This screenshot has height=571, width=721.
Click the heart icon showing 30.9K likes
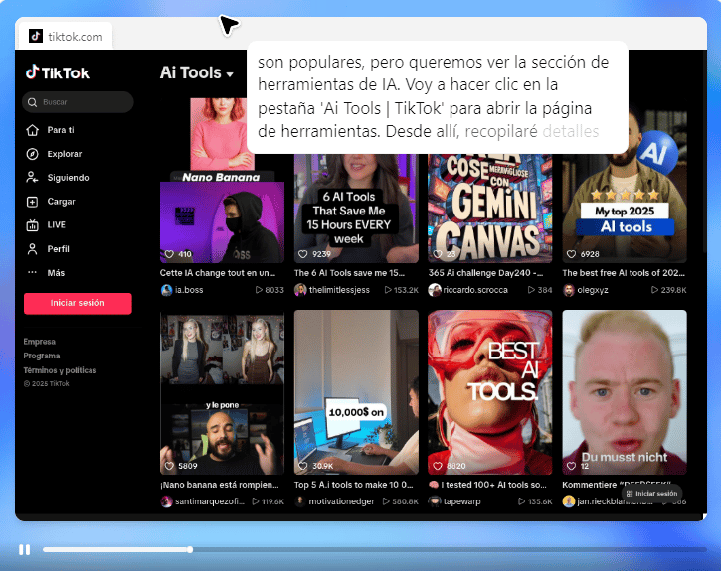click(302, 466)
